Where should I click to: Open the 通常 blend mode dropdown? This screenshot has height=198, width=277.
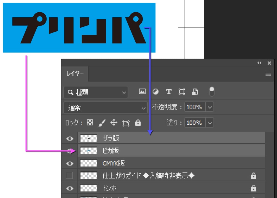tap(105, 108)
